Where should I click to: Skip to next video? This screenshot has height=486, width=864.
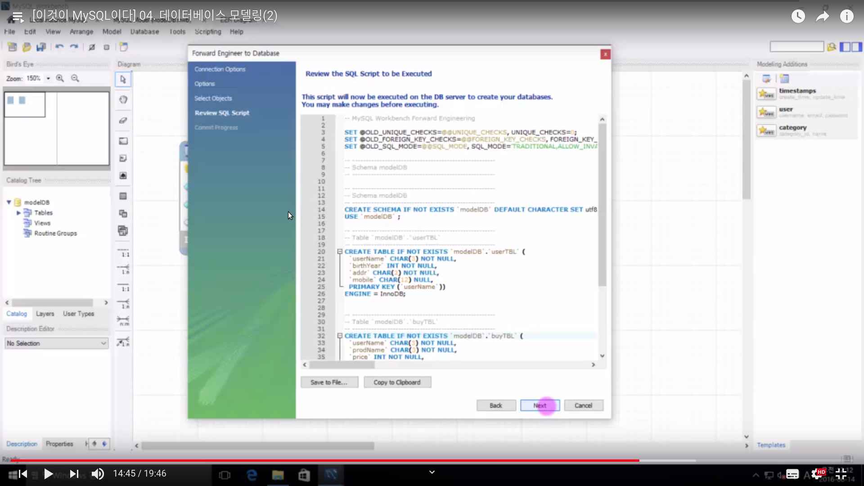pos(74,474)
